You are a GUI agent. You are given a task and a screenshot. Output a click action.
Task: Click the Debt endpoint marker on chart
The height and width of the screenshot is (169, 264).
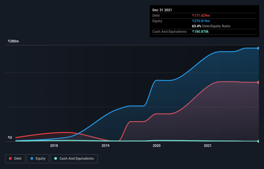tap(259, 82)
